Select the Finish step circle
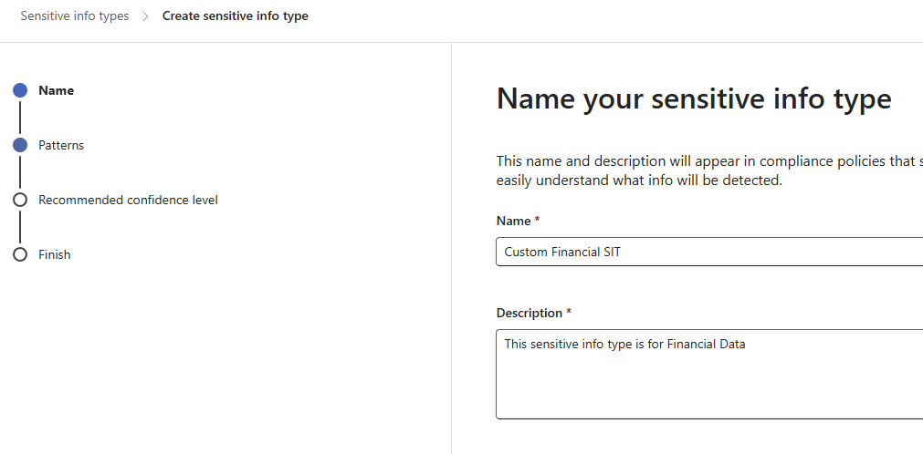This screenshot has height=454, width=923. 20,254
